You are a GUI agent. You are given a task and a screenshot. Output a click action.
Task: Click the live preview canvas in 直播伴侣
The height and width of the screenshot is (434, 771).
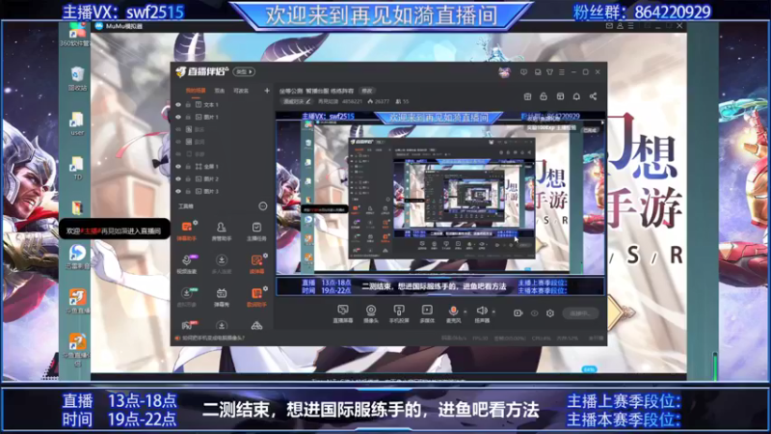pyautogui.click(x=440, y=203)
